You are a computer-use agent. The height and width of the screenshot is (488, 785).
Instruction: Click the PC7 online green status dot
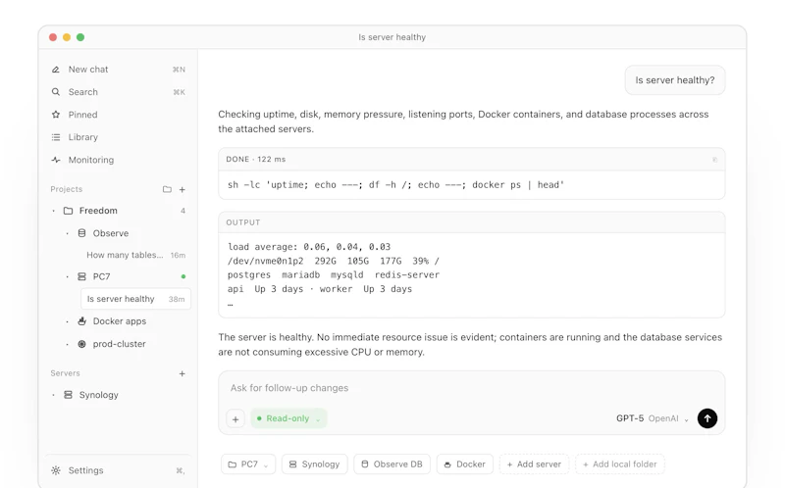click(183, 276)
